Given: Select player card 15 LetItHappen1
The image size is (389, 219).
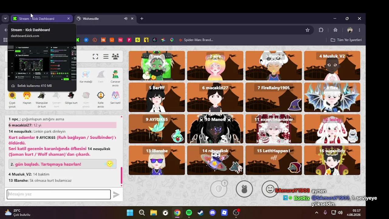Looking at the screenshot, I should (274, 160).
